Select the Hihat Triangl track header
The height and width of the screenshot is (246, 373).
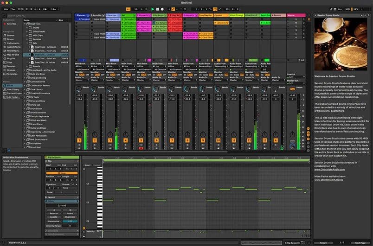click(237, 15)
